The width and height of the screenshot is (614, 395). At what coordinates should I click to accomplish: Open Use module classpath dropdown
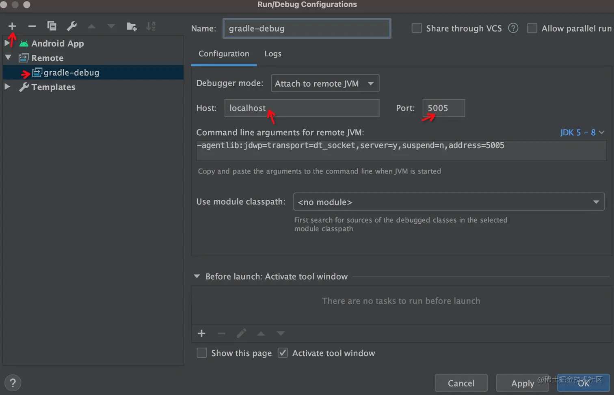pos(449,202)
